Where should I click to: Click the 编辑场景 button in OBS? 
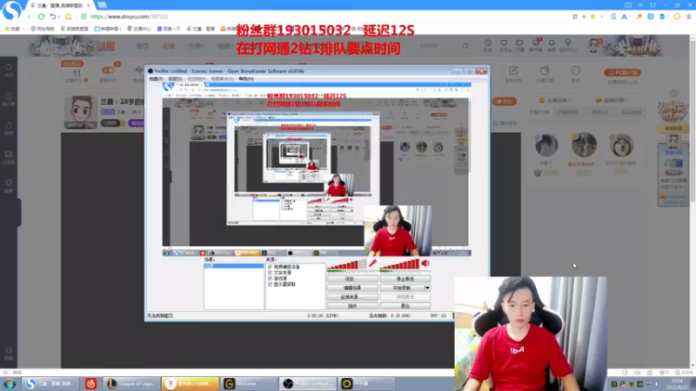pos(352,288)
